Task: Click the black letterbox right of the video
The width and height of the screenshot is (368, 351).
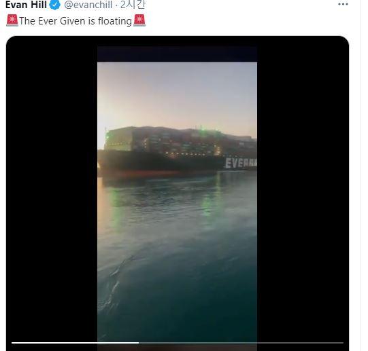Action: [303, 187]
